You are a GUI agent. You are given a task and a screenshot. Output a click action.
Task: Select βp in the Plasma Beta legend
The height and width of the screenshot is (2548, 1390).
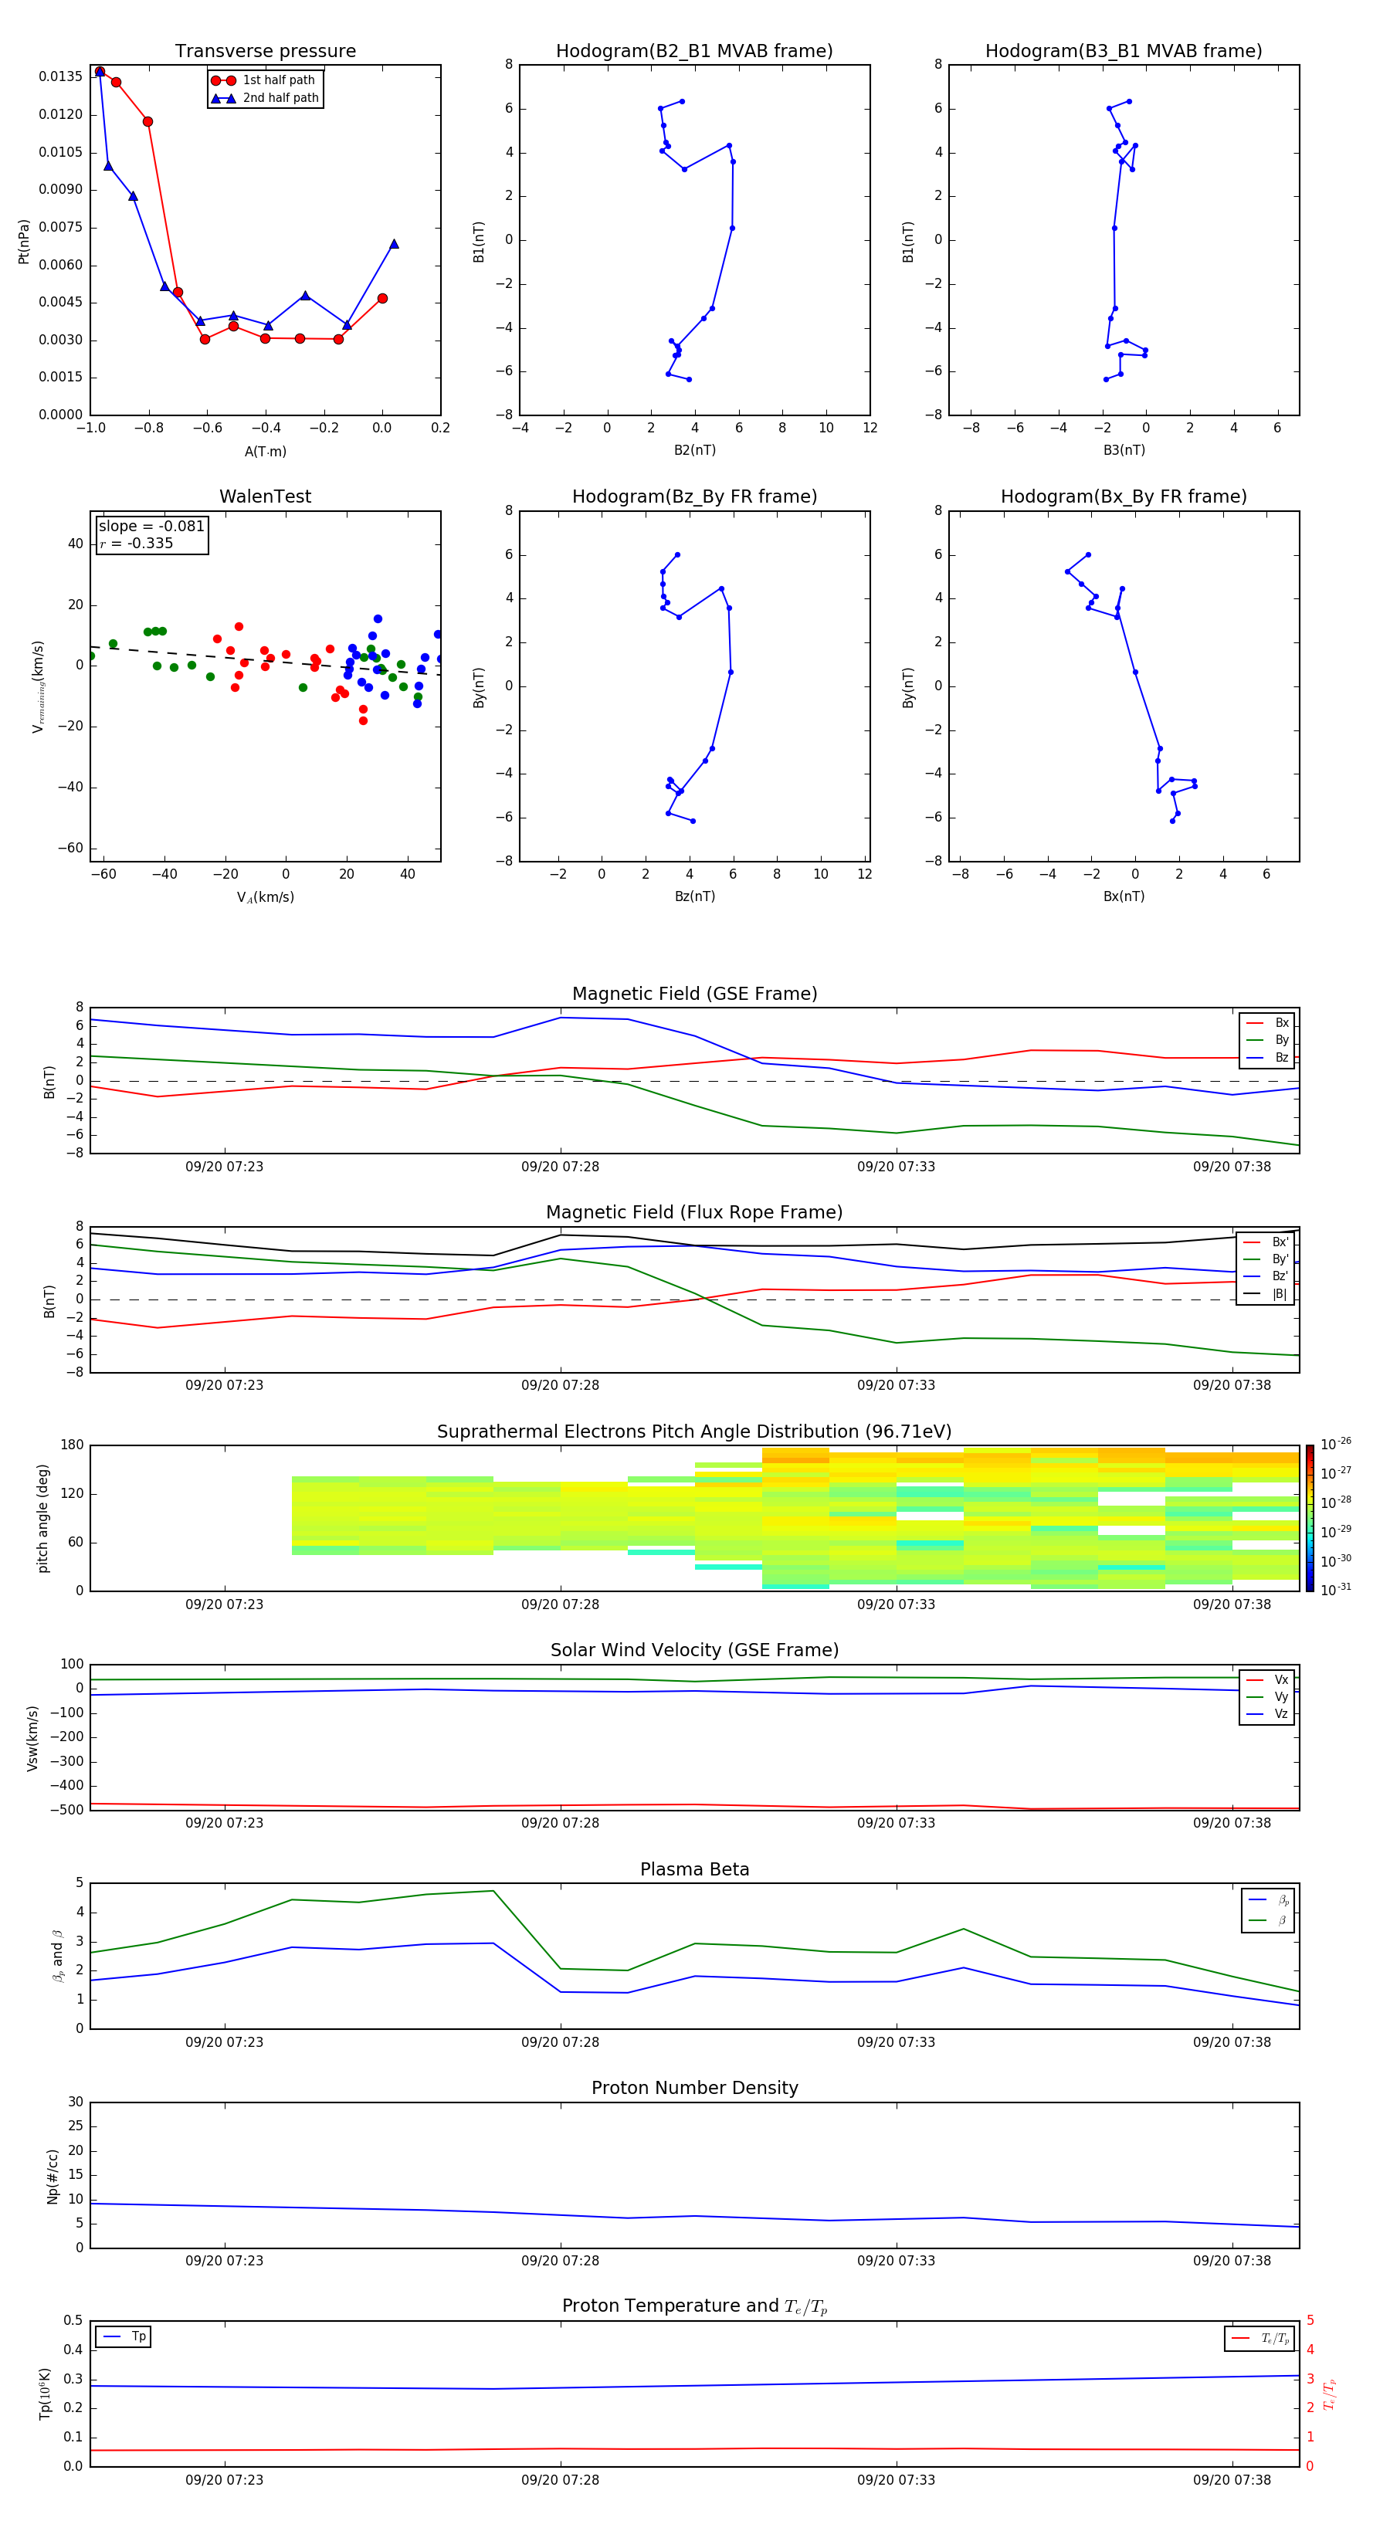[1268, 1900]
